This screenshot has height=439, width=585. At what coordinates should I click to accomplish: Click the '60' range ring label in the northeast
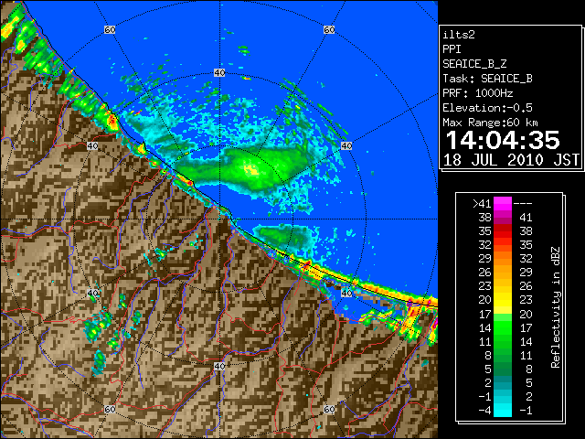(x=329, y=29)
